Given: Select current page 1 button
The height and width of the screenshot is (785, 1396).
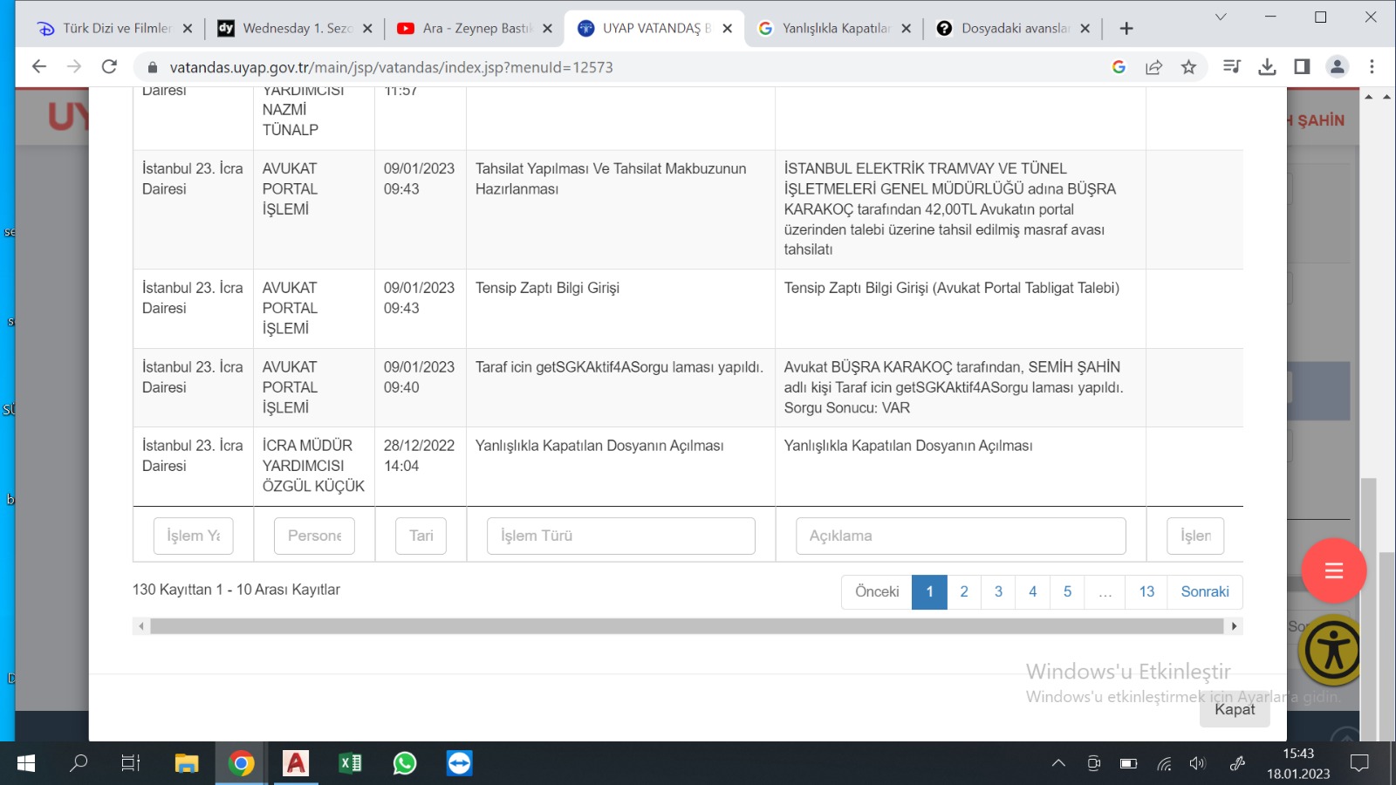Looking at the screenshot, I should [x=929, y=592].
